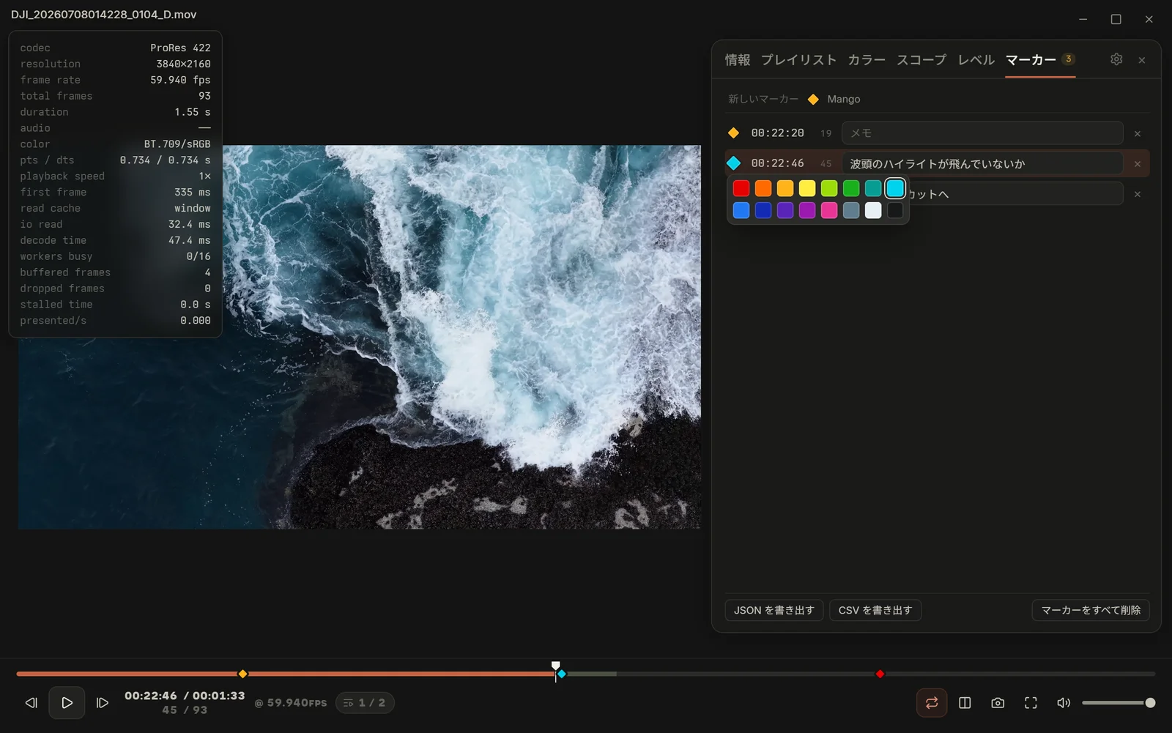Jump to the red timeline marker

(880, 674)
